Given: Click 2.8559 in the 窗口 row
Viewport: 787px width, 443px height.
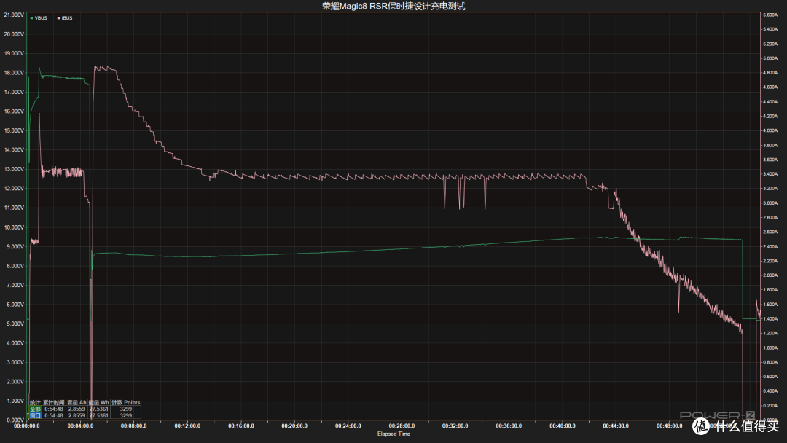Looking at the screenshot, I should pos(77,415).
